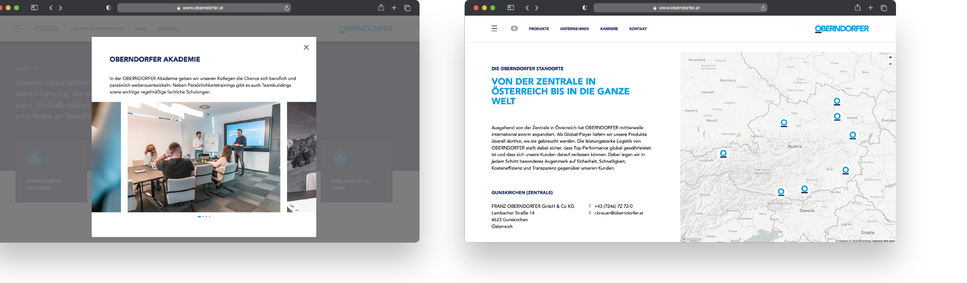The width and height of the screenshot is (967, 283).
Task: Select heading Gunskirchen (Zentrale)
Action: click(522, 193)
